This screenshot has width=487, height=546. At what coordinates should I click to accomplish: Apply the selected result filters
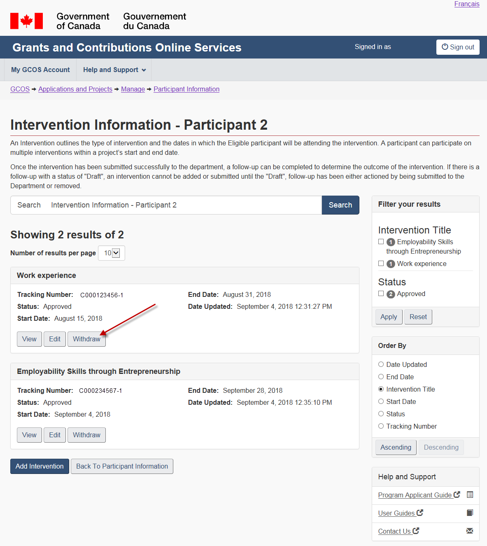point(389,317)
